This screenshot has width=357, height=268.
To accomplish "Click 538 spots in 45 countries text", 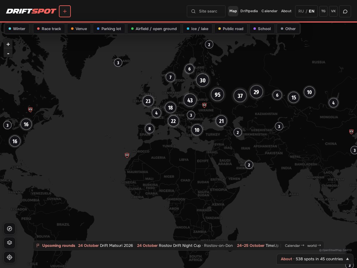I will 319,259.
